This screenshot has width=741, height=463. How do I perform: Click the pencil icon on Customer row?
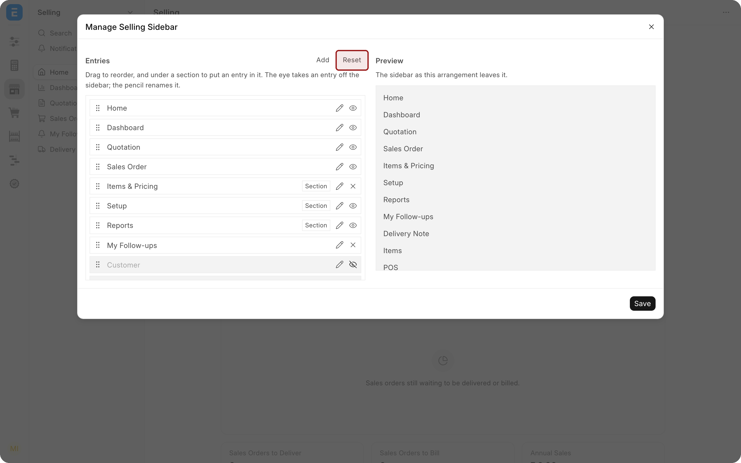339,265
